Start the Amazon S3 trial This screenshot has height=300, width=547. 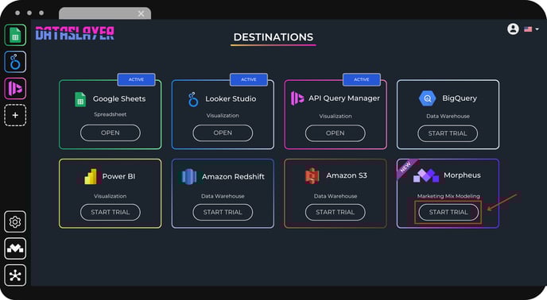coord(336,212)
